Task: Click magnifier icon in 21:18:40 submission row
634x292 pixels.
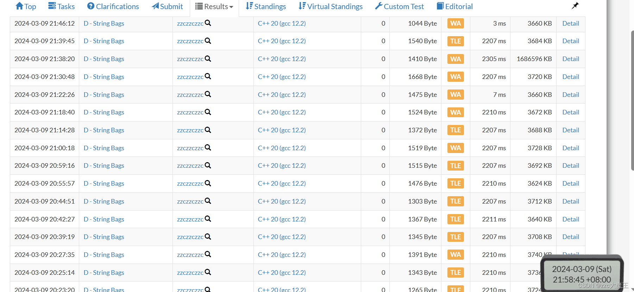Action: tap(208, 112)
